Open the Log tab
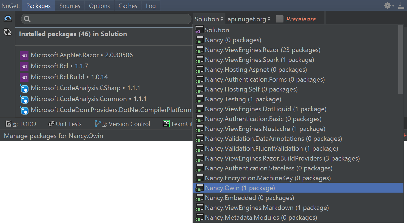 pos(151,6)
